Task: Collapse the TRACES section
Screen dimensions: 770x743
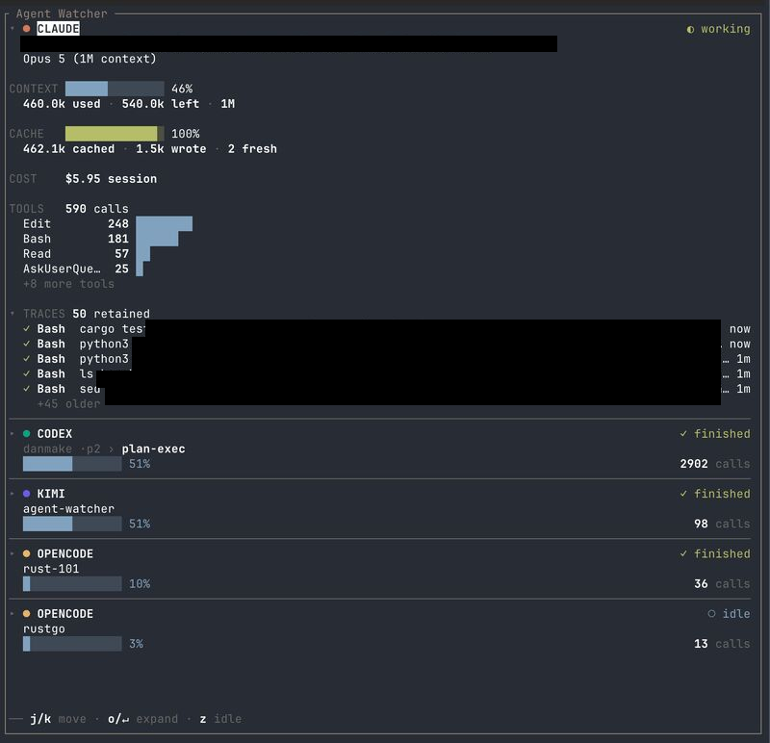Action: tap(13, 314)
